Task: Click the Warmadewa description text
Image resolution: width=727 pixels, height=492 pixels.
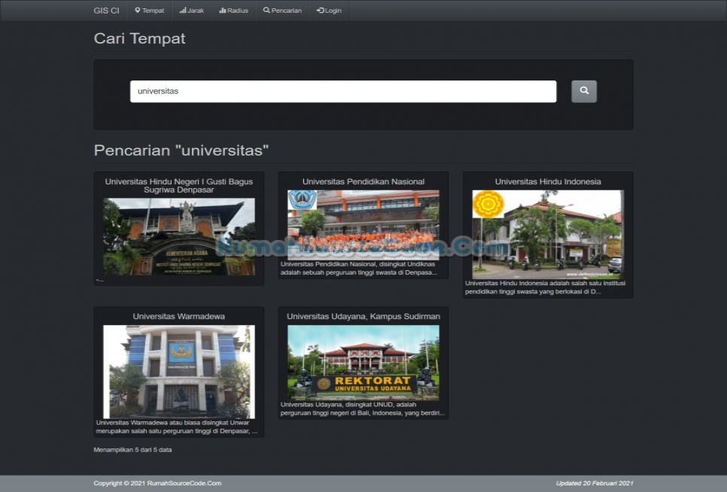Action: (x=177, y=427)
